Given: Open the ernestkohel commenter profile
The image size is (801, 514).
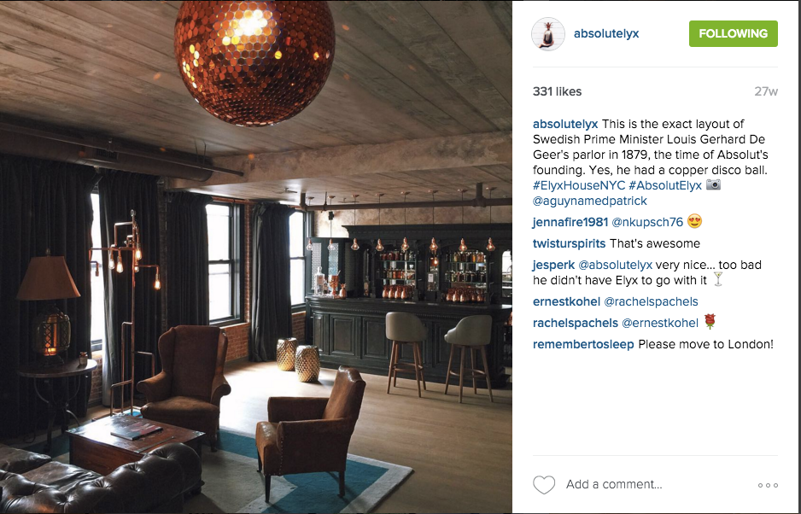Looking at the screenshot, I should [x=566, y=302].
